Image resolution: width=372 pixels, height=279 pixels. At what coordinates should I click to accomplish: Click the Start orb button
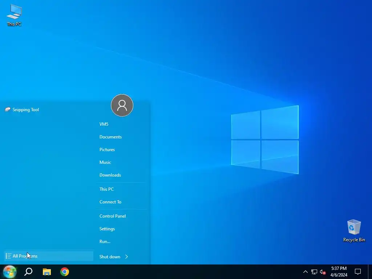pos(9,272)
